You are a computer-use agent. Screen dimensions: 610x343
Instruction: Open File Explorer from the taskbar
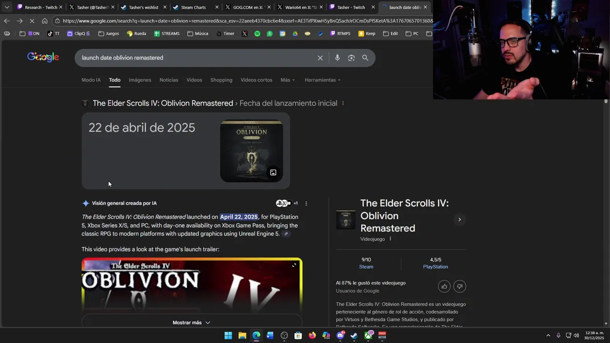click(242, 335)
